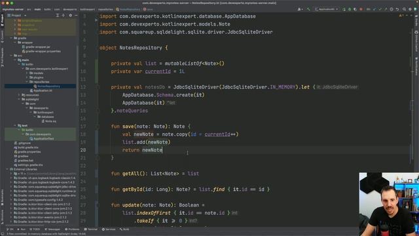
Task: Open the Services tool window tab
Action: (x=109, y=229)
